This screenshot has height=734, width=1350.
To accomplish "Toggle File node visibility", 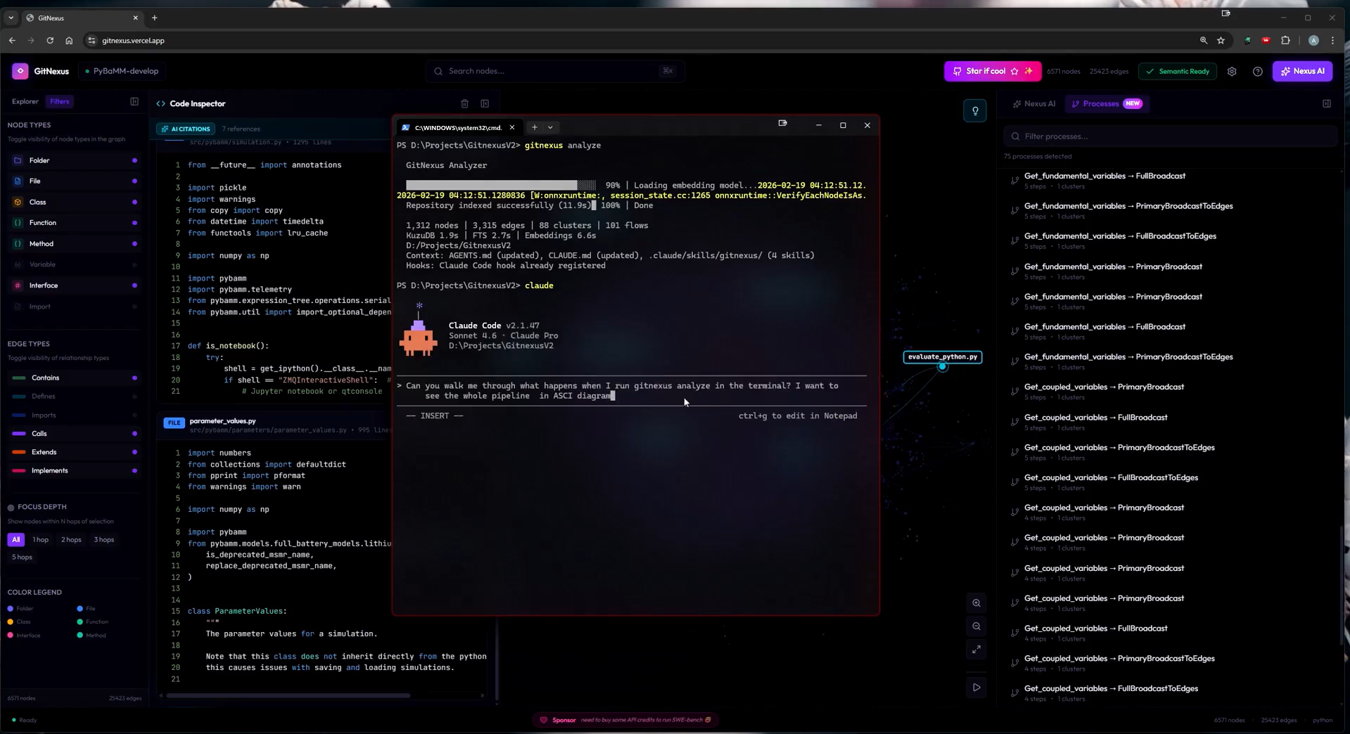I will pyautogui.click(x=134, y=181).
